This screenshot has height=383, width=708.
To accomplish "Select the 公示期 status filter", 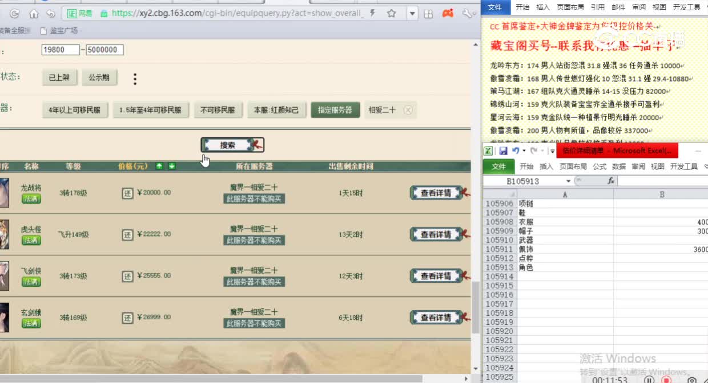I will pos(99,78).
